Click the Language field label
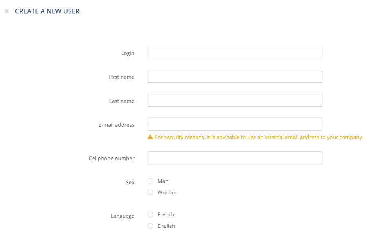The height and width of the screenshot is (238, 367). pyautogui.click(x=122, y=216)
